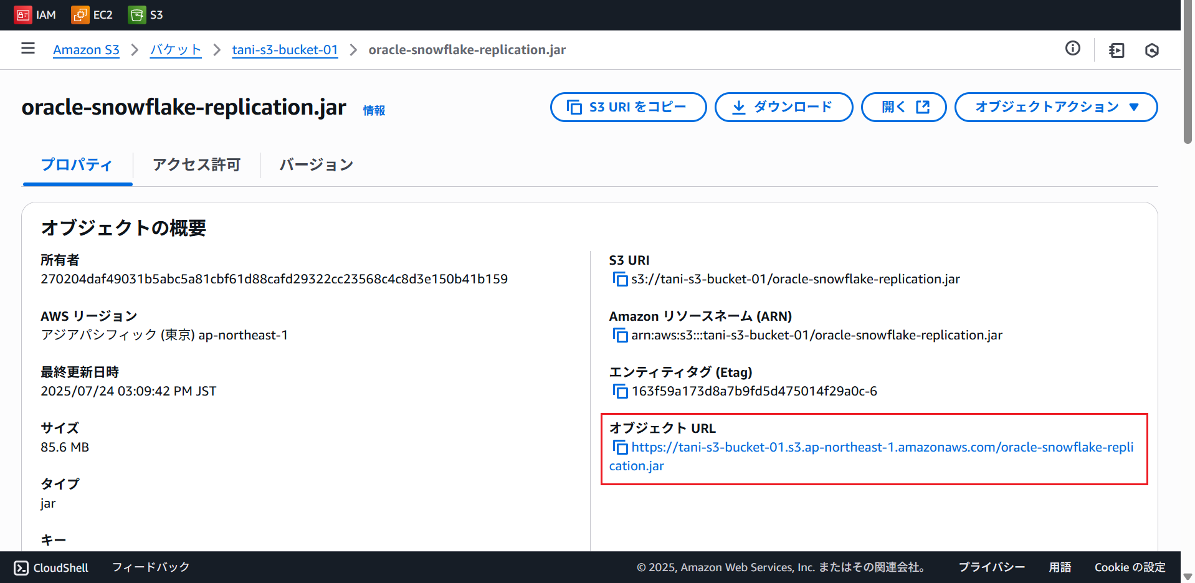
Task: Open プライバシー footer link
Action: coord(991,567)
